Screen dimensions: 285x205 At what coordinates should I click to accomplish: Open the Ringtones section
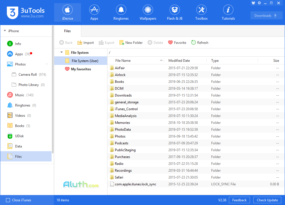[x=121, y=12]
